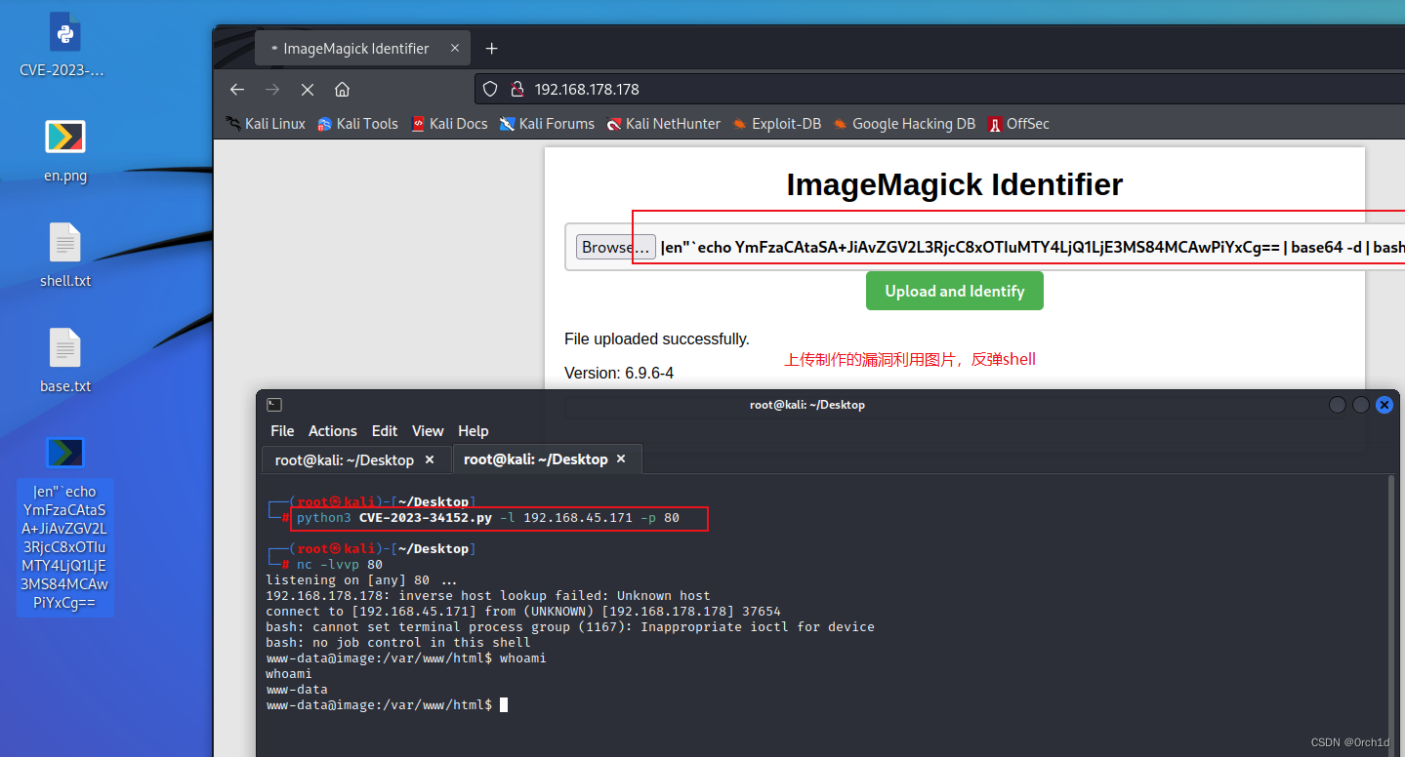Screen dimensions: 1405x757
Task: Minimize the terminal window
Action: (1338, 405)
